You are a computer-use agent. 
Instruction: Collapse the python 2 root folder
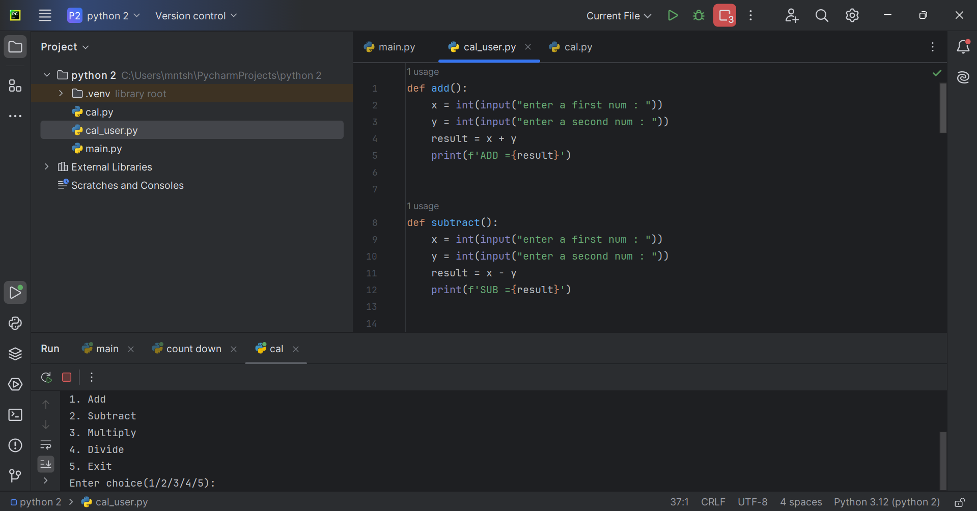(x=47, y=75)
